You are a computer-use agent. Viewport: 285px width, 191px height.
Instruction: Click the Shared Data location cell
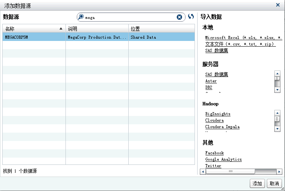tap(162, 37)
